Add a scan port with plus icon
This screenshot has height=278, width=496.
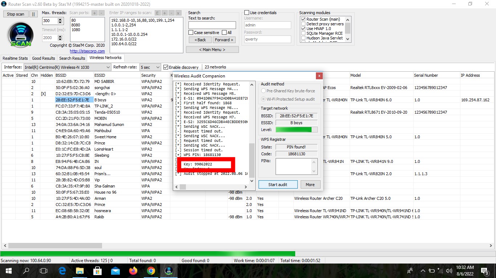[x=94, y=13]
